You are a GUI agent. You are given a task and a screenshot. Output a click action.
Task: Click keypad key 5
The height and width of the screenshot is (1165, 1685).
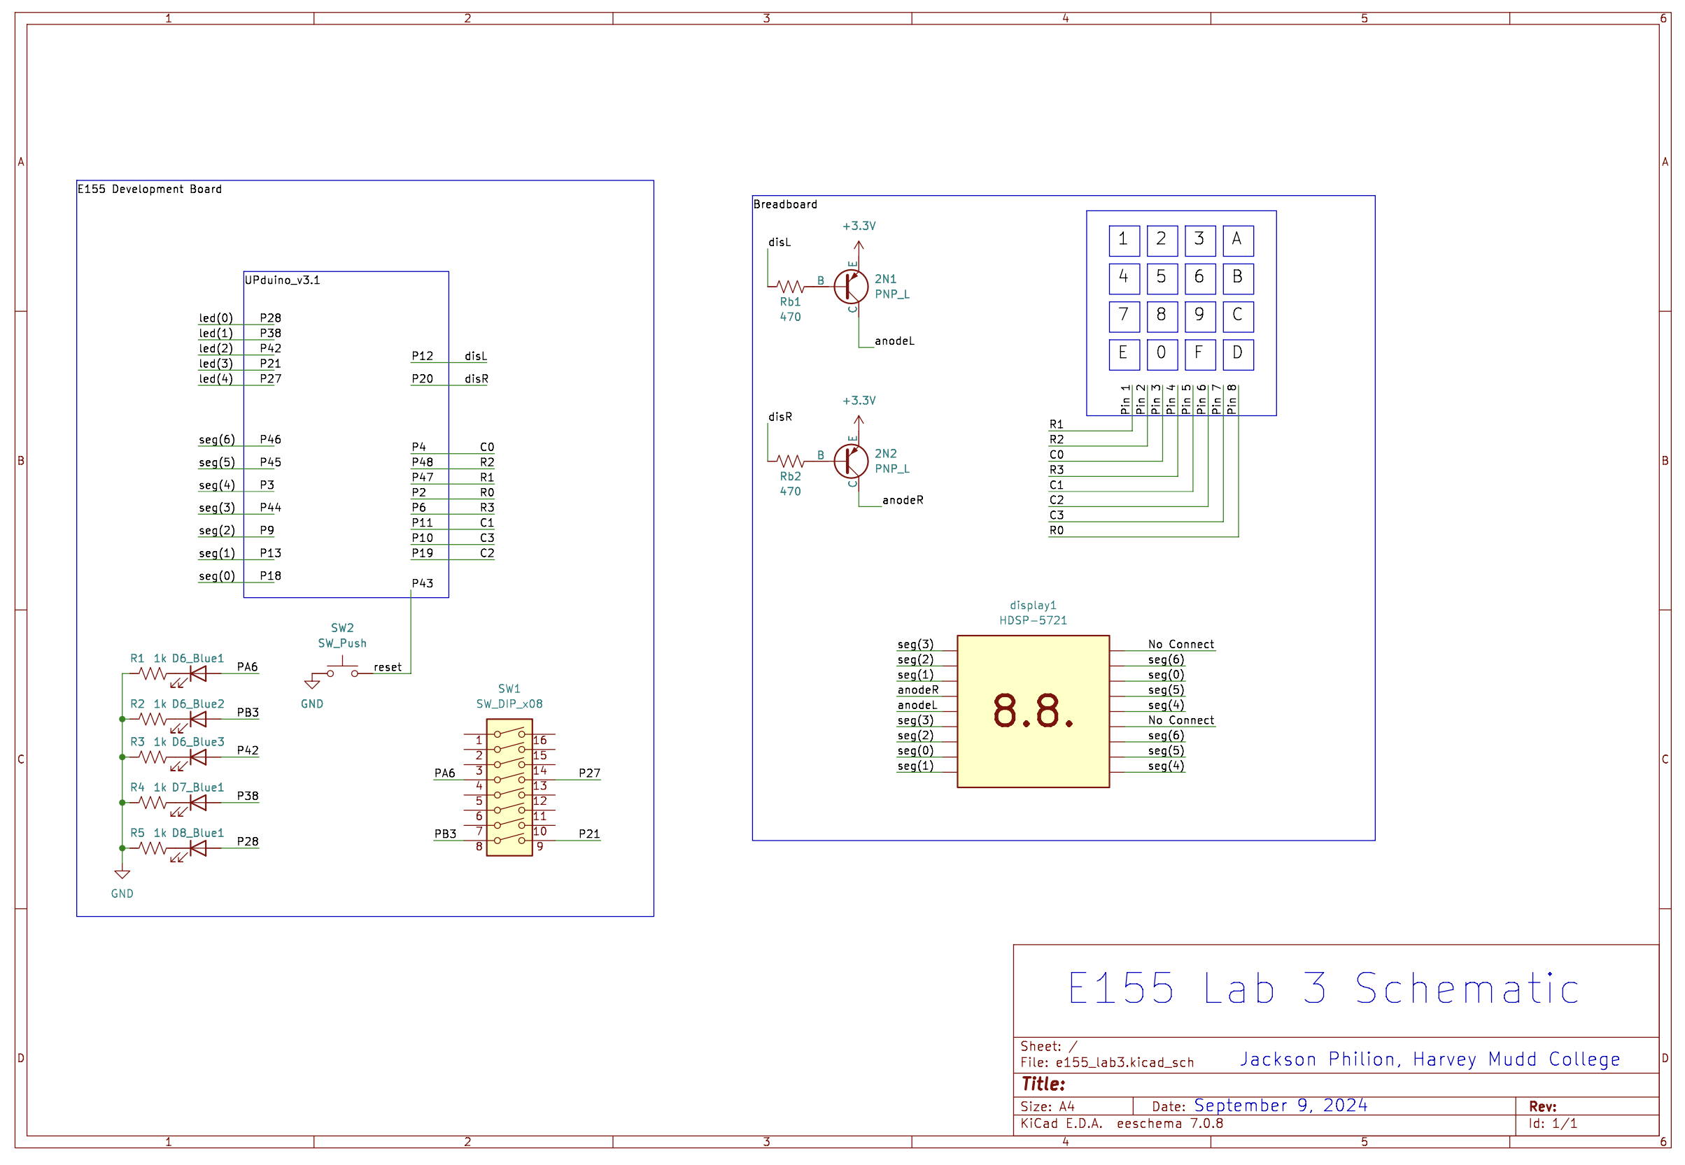(1162, 278)
